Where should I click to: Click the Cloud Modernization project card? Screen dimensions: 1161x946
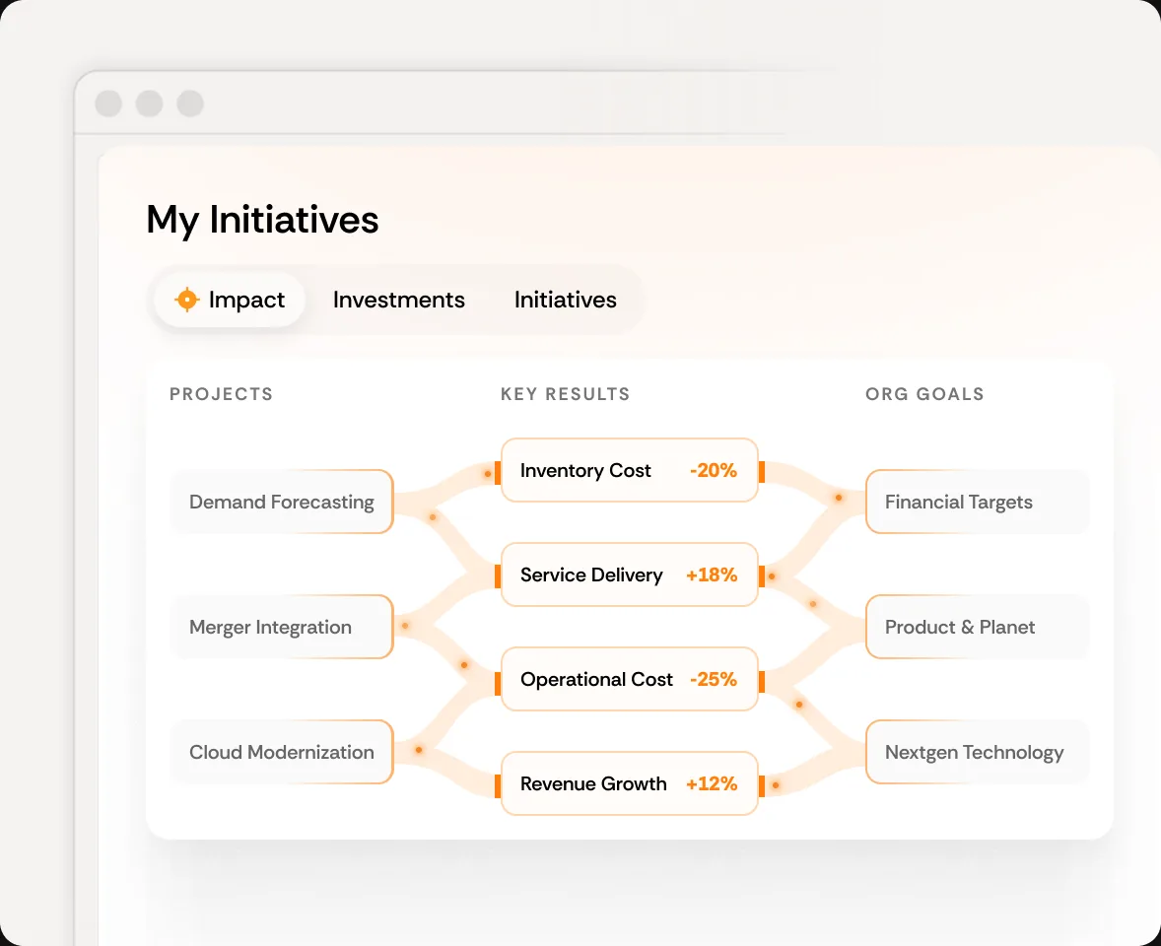pyautogui.click(x=281, y=752)
